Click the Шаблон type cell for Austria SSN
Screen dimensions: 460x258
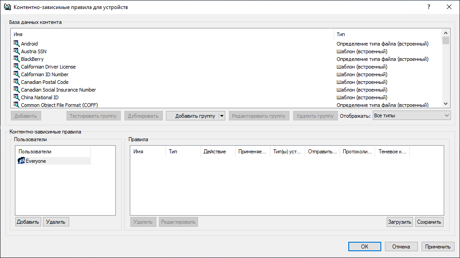(x=362, y=51)
